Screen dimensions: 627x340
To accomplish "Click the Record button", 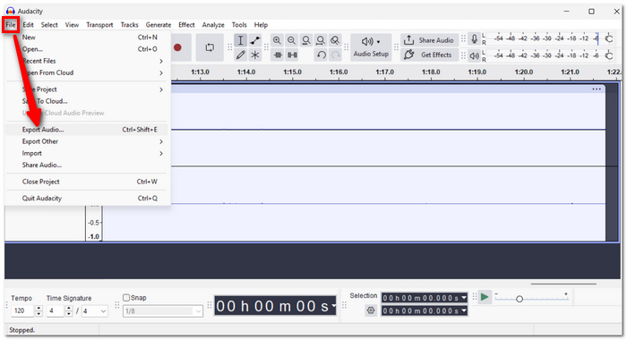I will [177, 47].
